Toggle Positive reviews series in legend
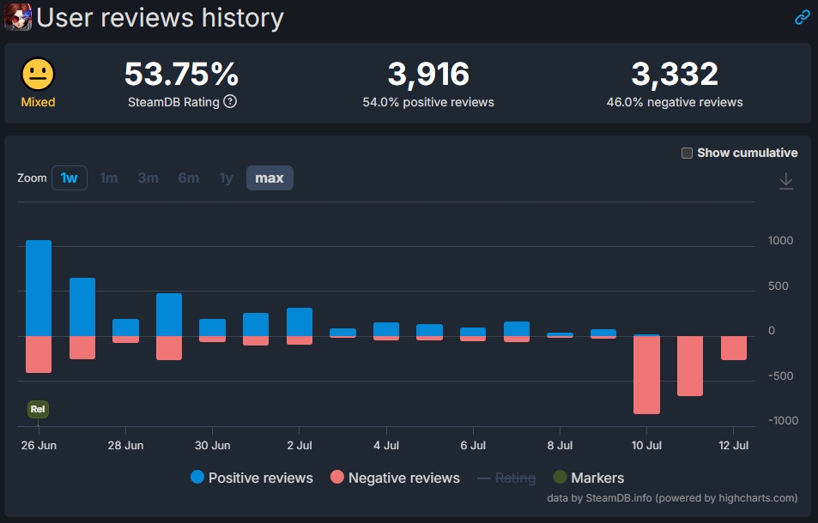Screen dimensions: 818x523 pyautogui.click(x=252, y=478)
